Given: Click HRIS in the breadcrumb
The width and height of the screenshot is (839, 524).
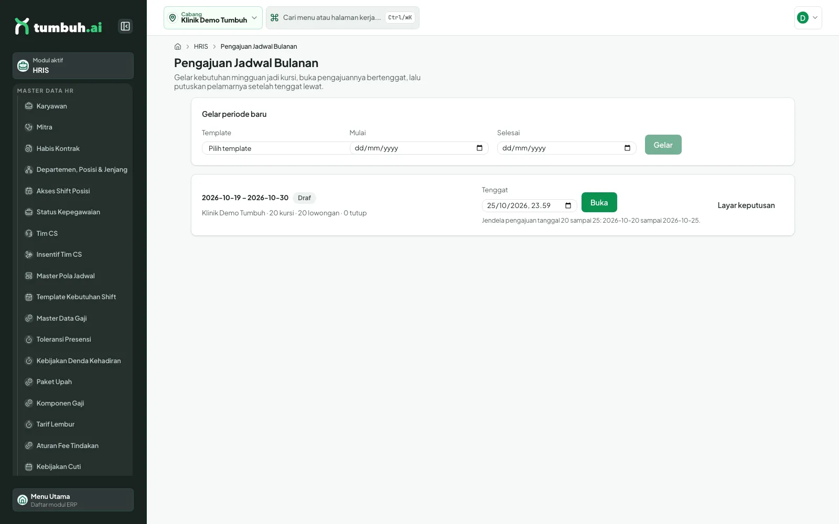Looking at the screenshot, I should pyautogui.click(x=201, y=47).
